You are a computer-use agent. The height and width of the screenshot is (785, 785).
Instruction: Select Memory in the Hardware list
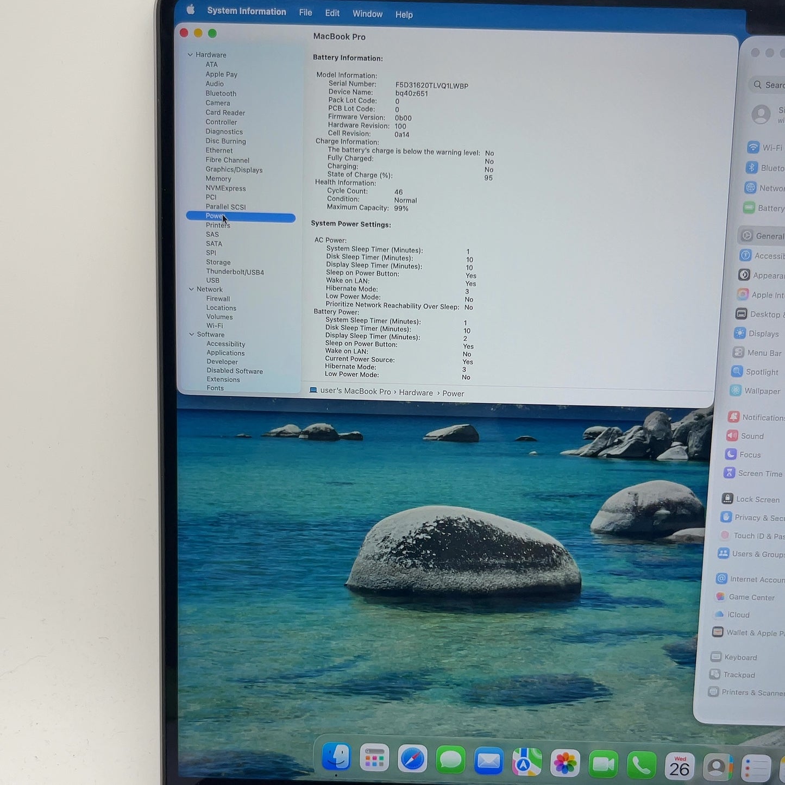[218, 179]
